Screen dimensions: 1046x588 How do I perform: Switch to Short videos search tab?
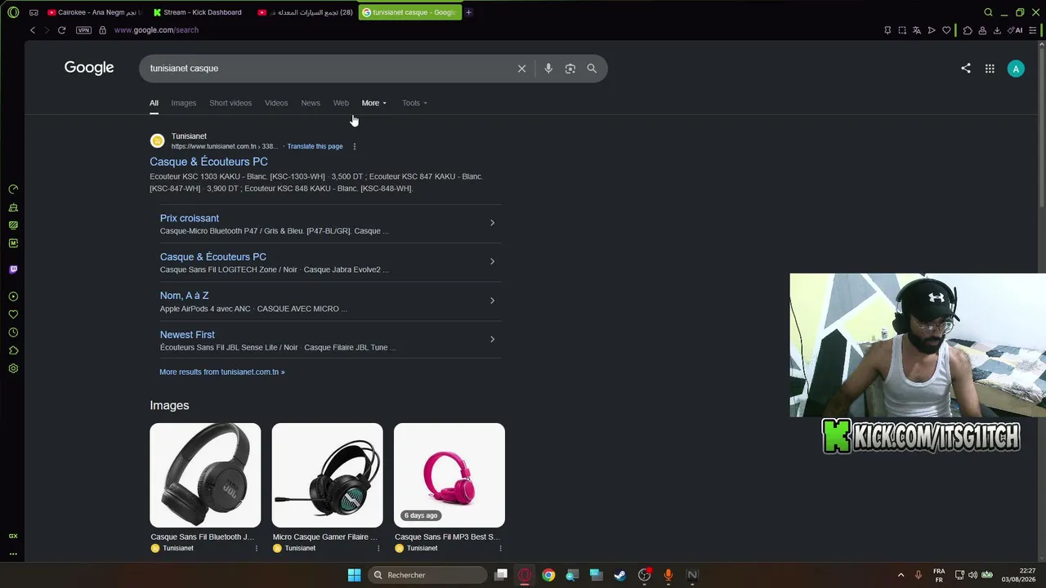pos(230,103)
